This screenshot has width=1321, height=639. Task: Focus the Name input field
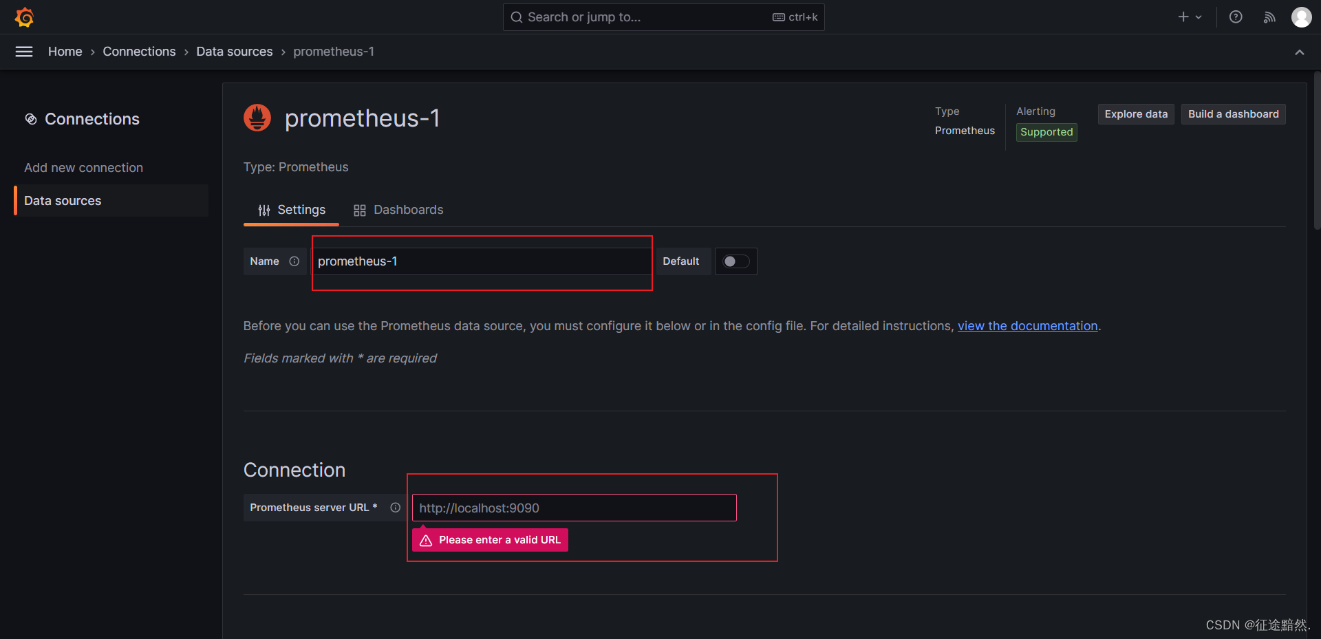[481, 261]
